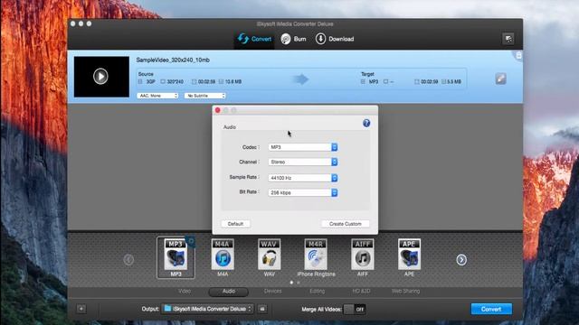The height and width of the screenshot is (325, 579).
Task: Expand the Sample Rate 44100 Hz dropdown
Action: (x=303, y=178)
